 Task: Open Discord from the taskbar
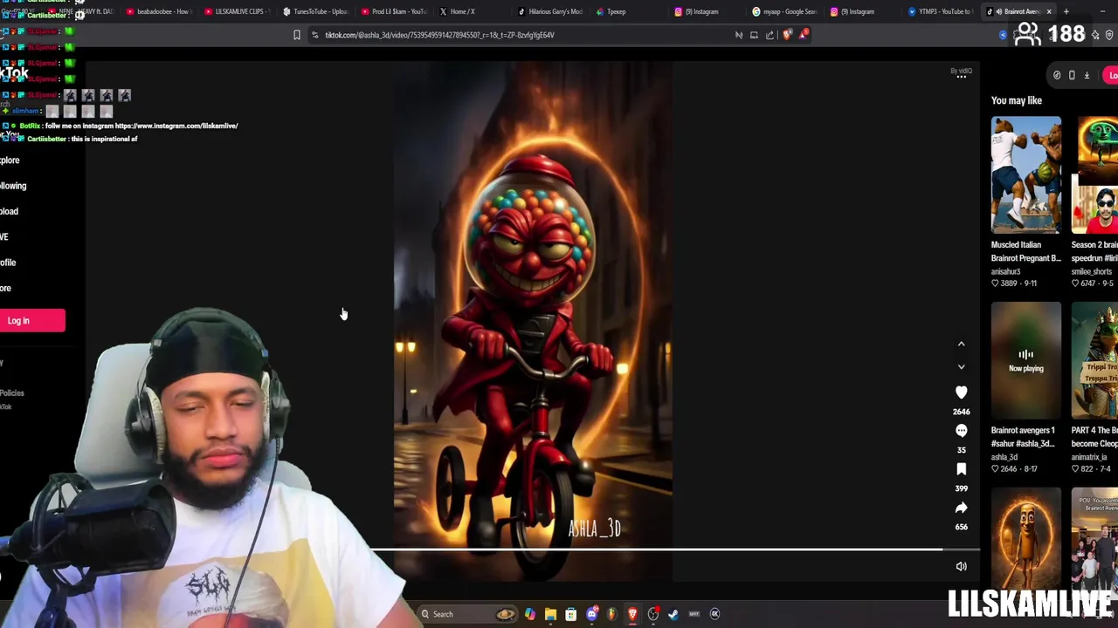coord(591,614)
